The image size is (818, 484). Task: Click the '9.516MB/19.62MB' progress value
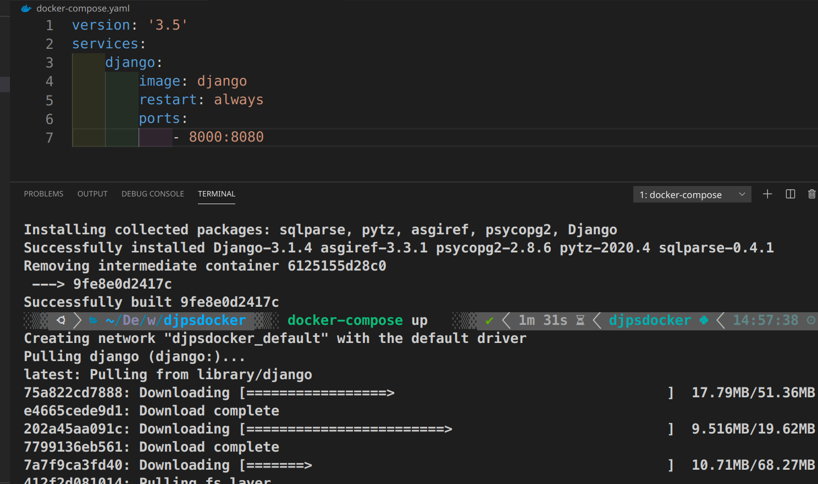click(x=753, y=429)
